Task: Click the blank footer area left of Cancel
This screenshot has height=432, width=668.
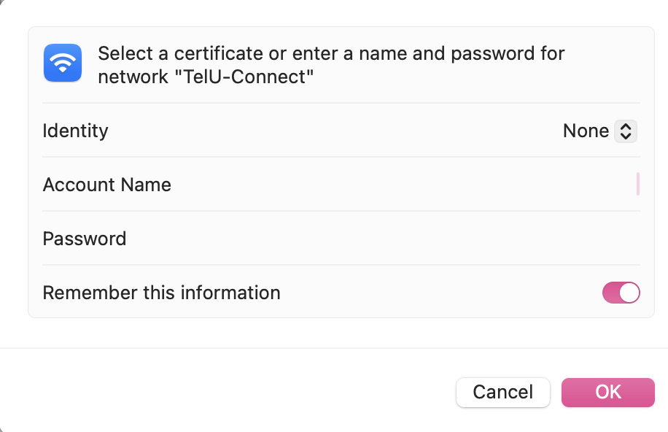Action: click(x=219, y=392)
